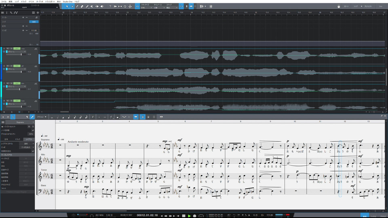This screenshot has height=218, width=388.
Task: Click the question mark help icon
Action: (x=110, y=6)
